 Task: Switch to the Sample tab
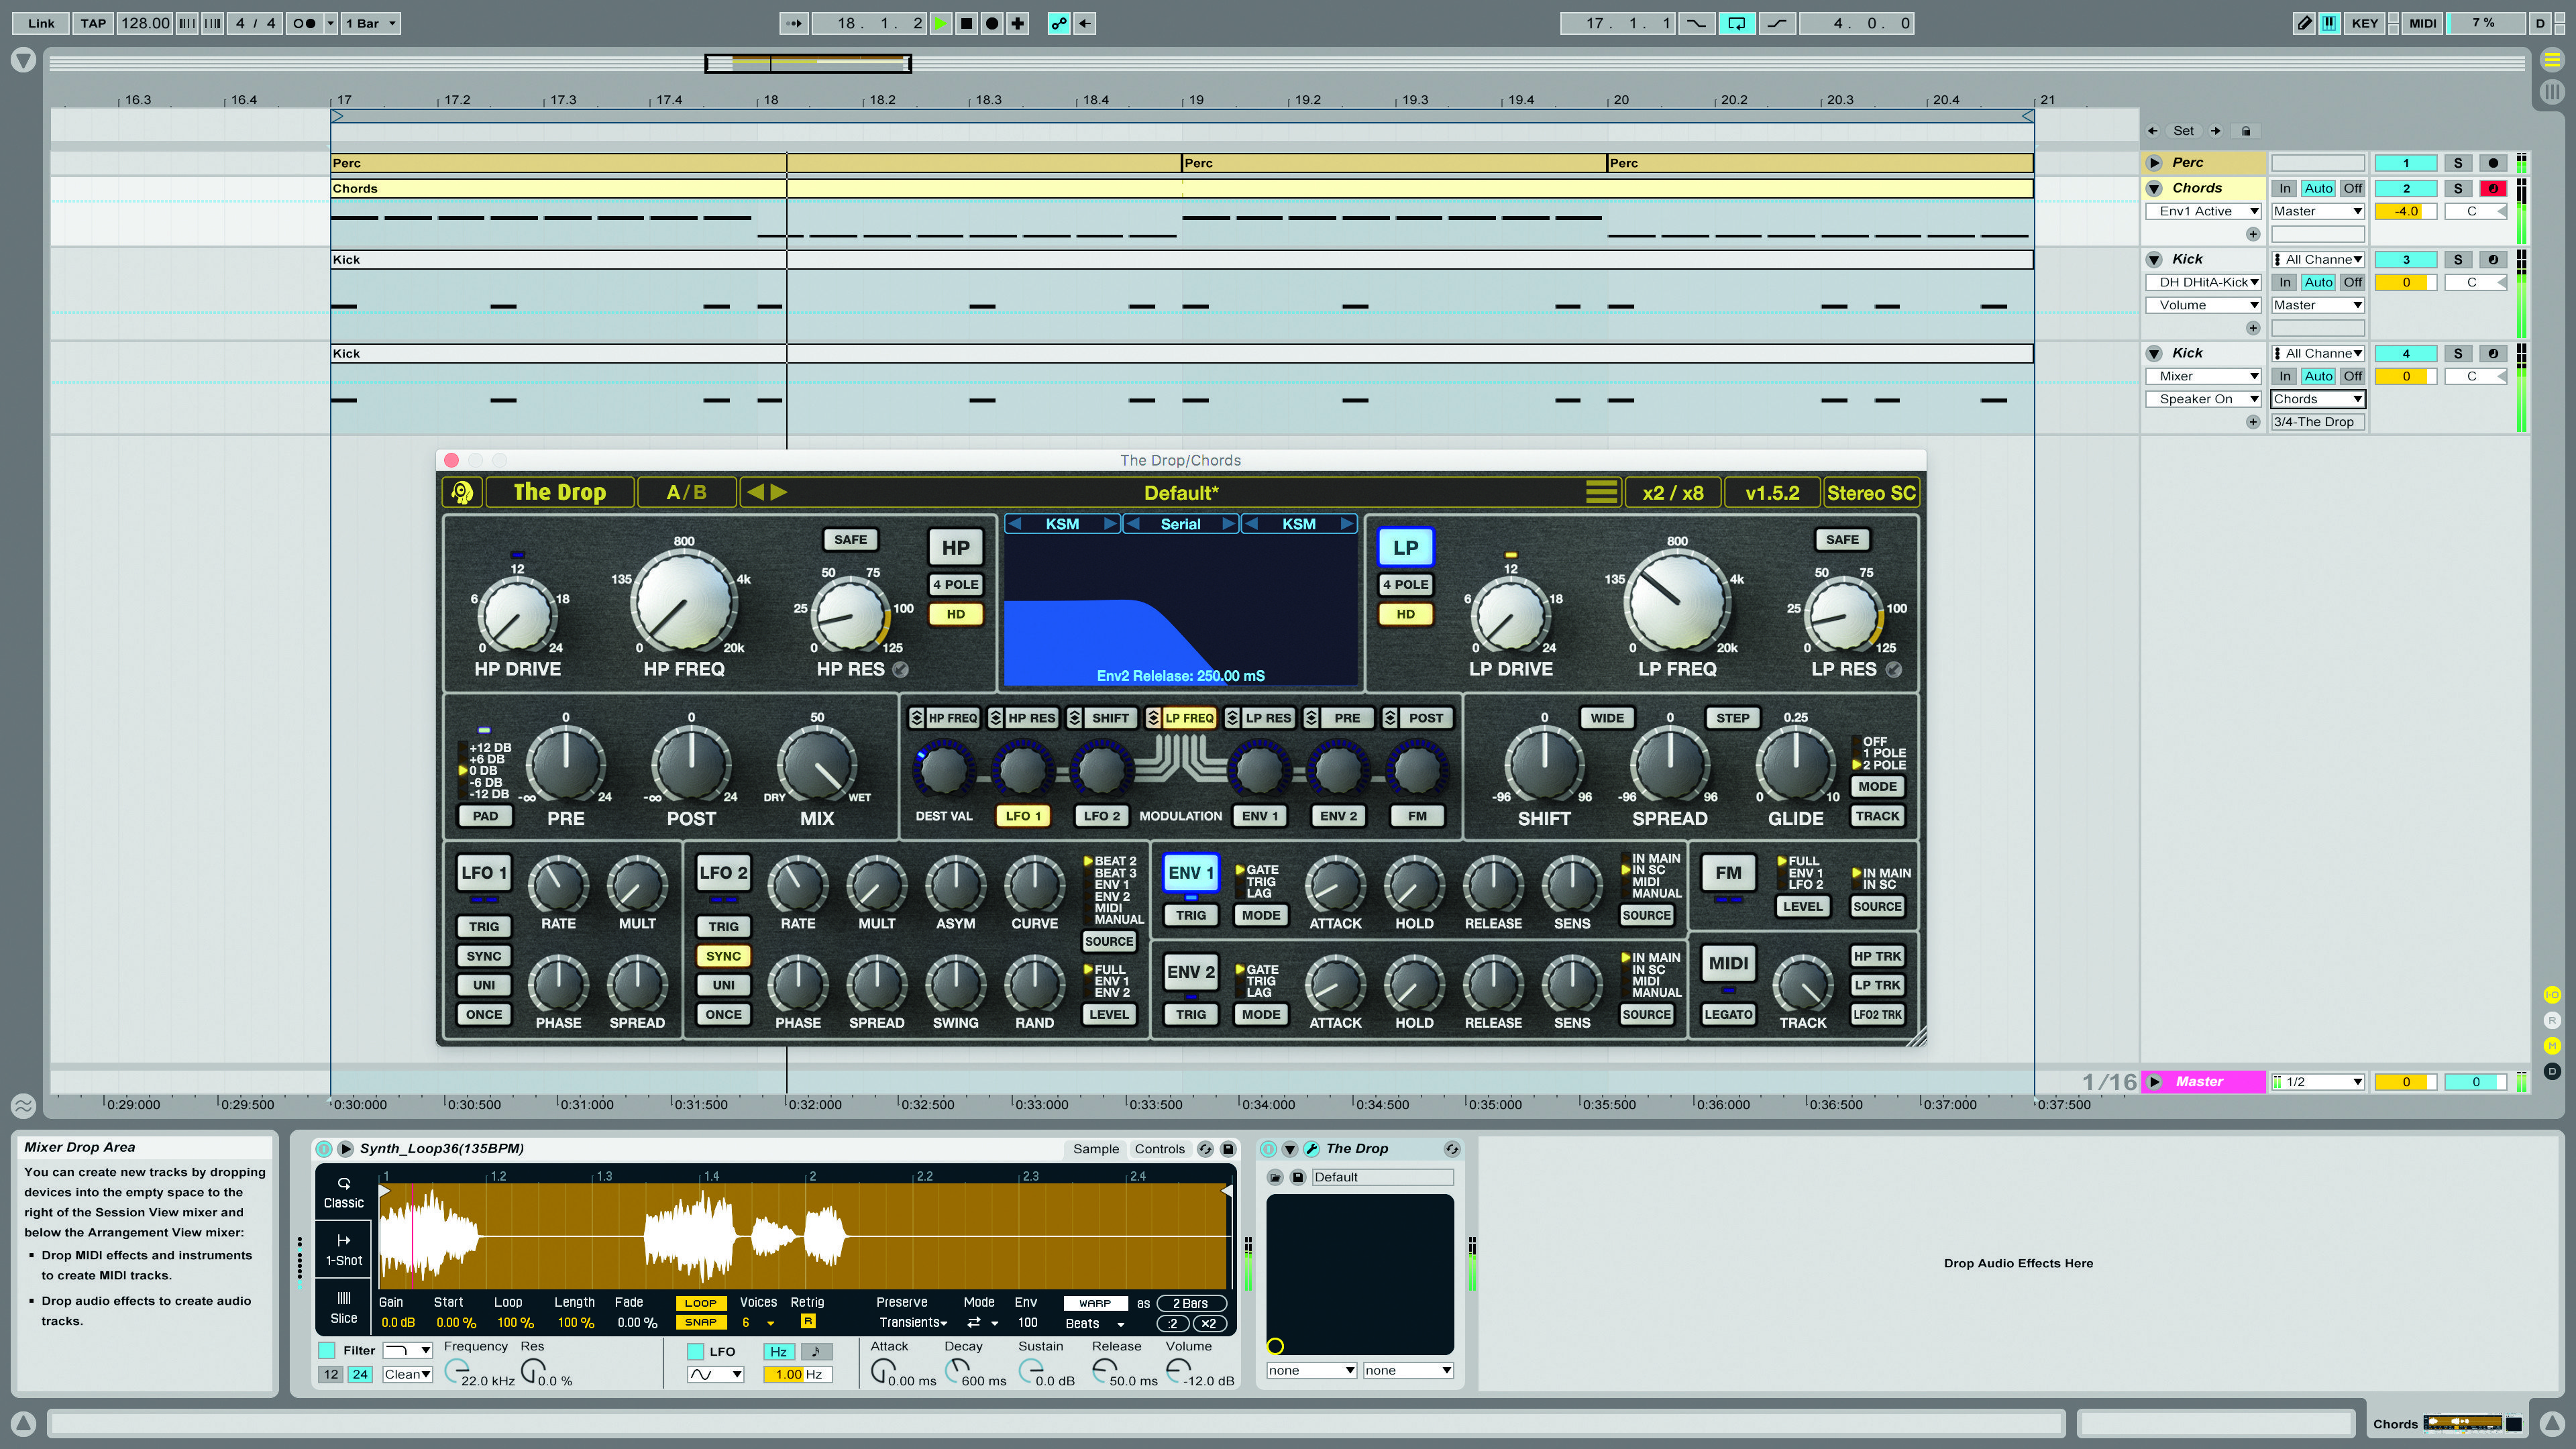point(1096,1149)
